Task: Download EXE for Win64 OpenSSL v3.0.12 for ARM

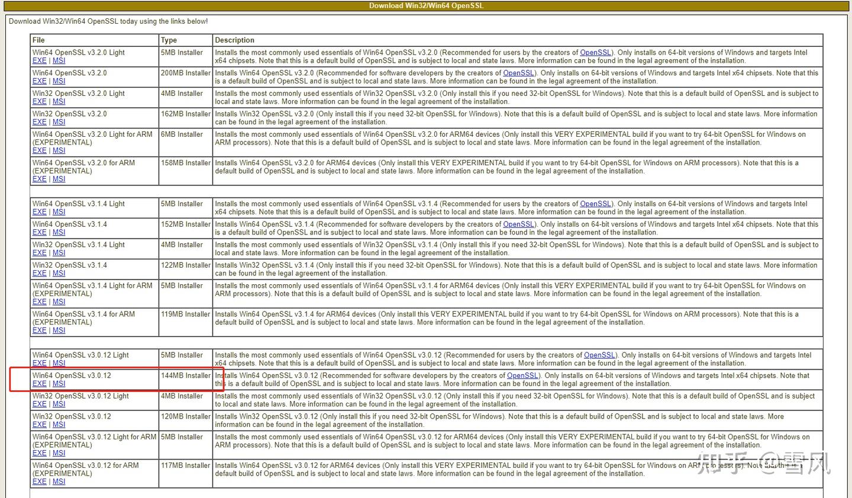Action: [x=39, y=481]
